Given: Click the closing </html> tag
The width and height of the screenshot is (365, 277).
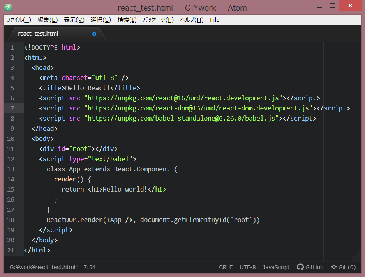Looking at the screenshot, I should click(37, 250).
